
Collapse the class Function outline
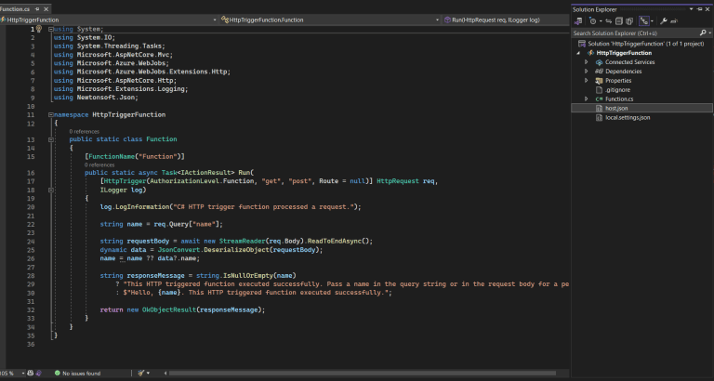50,139
